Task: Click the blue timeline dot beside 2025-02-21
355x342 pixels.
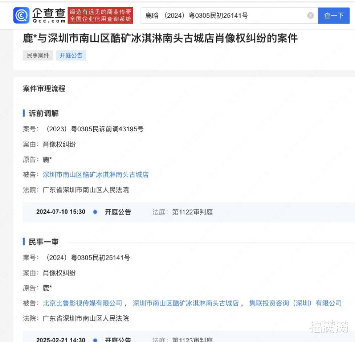Action: click(95, 340)
